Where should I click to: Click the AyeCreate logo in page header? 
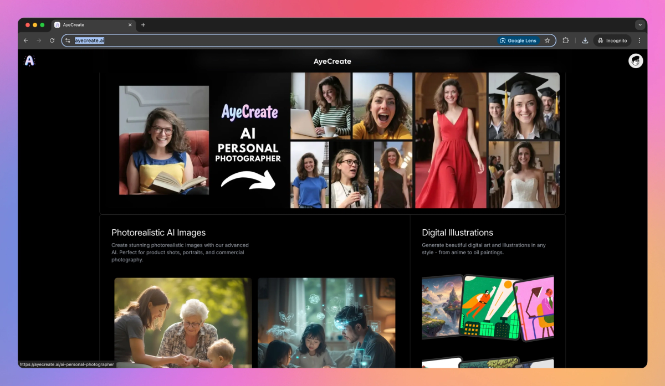(29, 61)
